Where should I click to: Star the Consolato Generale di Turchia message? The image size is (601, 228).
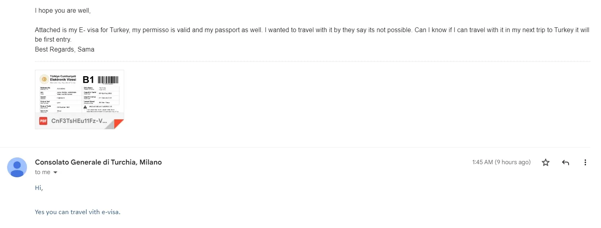546,163
